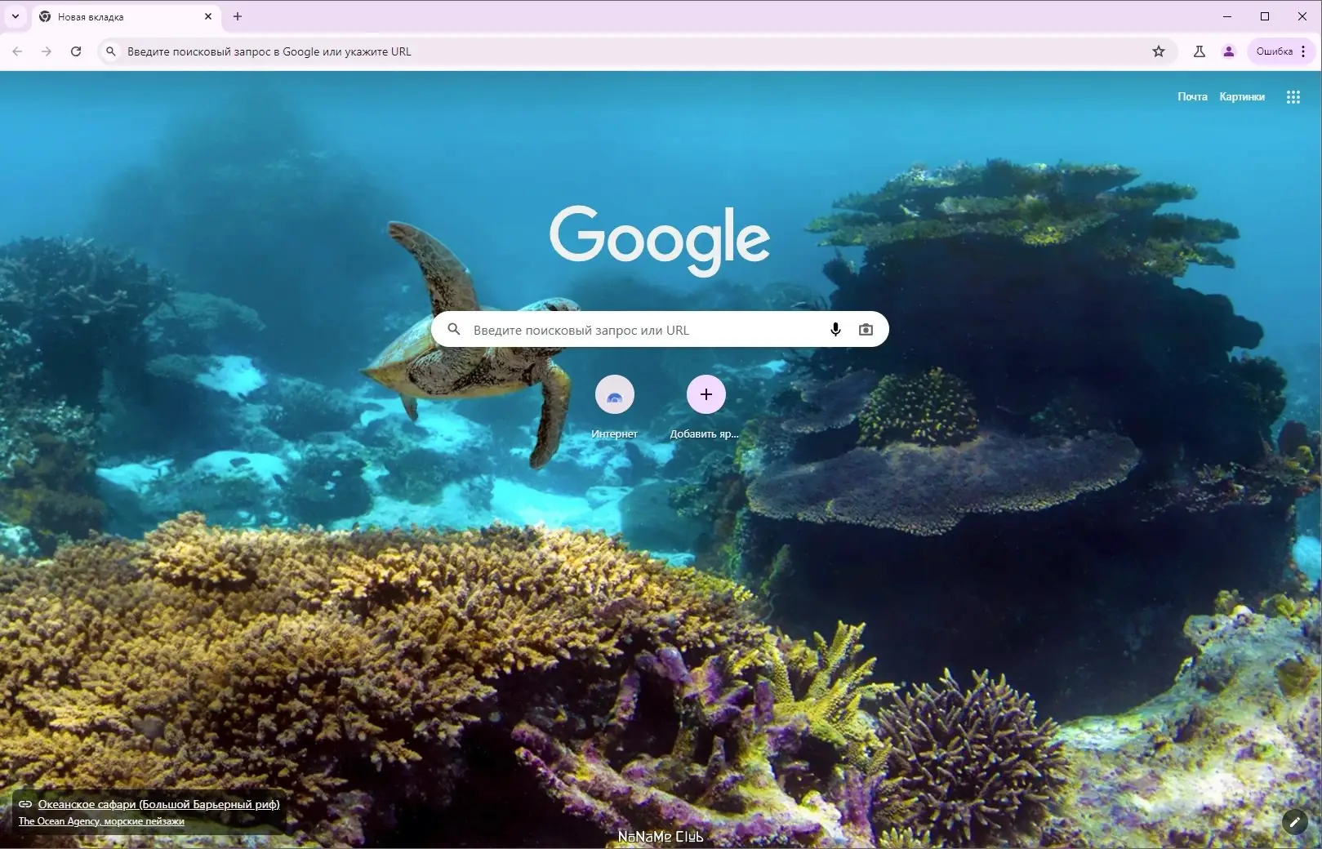Open the tab search dropdown arrow
This screenshot has width=1322, height=849.
click(x=16, y=16)
